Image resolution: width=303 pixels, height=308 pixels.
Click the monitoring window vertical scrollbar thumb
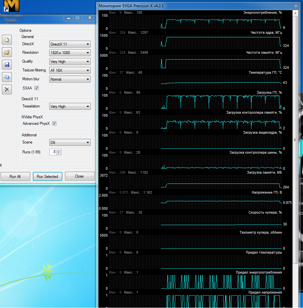pos(295,140)
